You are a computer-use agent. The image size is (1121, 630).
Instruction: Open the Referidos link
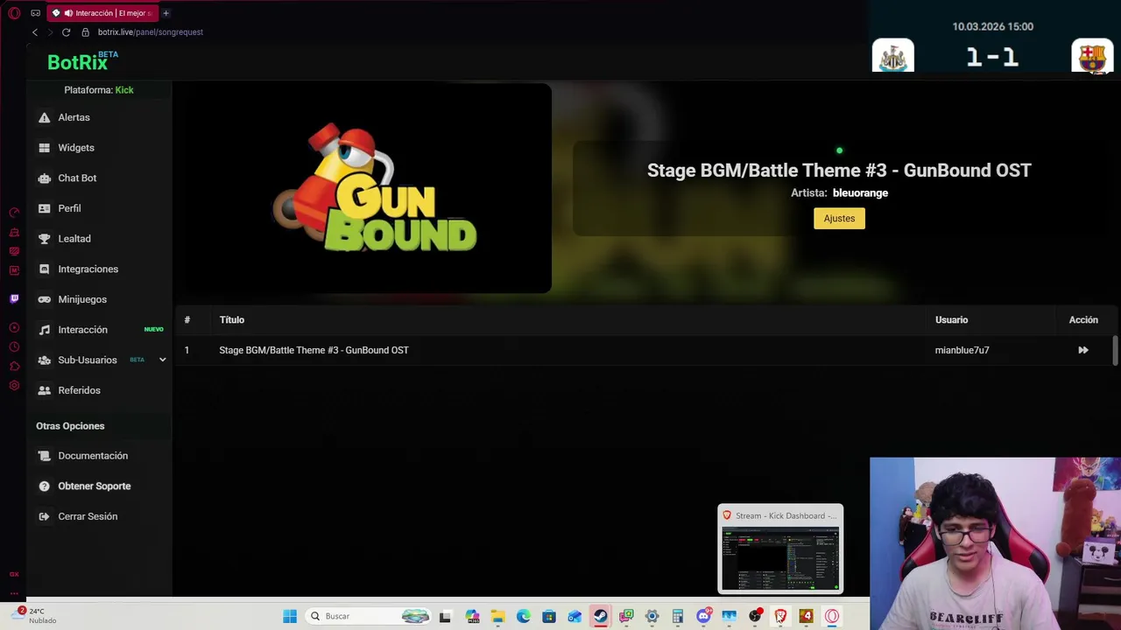pyautogui.click(x=79, y=390)
